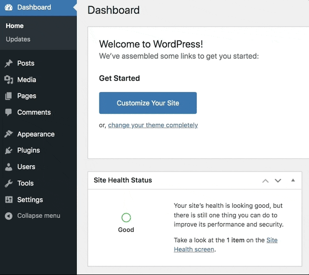This screenshot has width=309, height=275.
Task: Click the green Good status circle
Action: [x=126, y=217]
